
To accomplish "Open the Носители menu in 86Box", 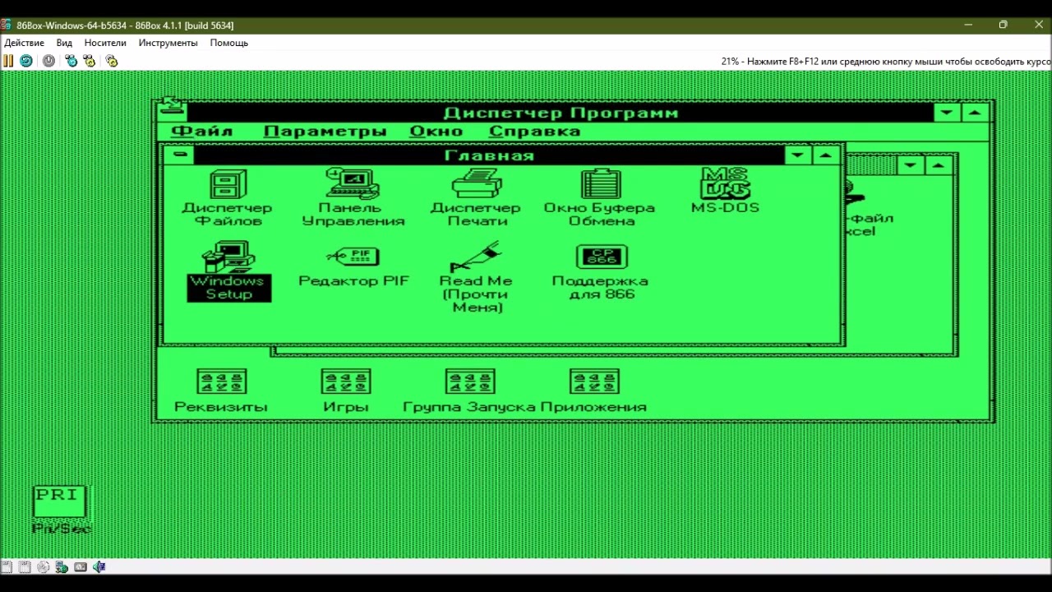I will coord(105,43).
